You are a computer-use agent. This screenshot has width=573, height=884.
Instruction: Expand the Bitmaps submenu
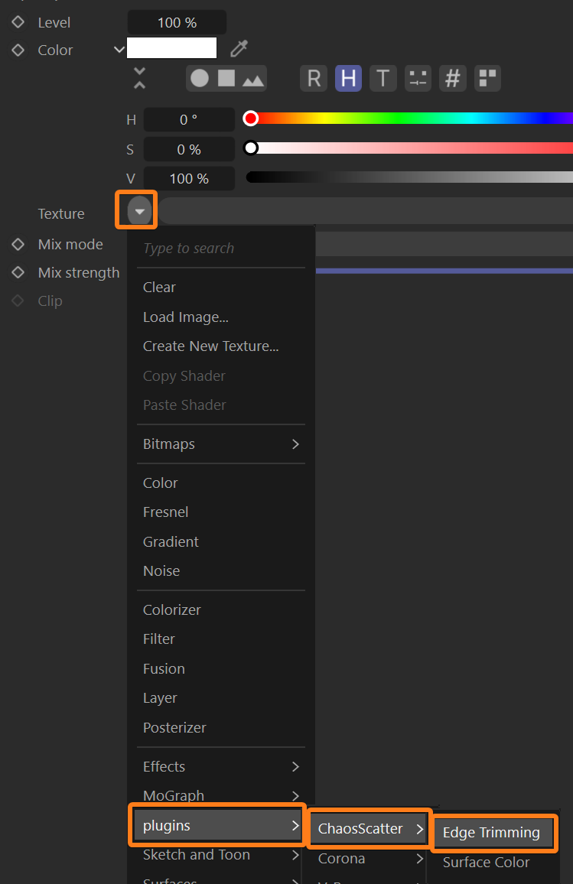[221, 444]
